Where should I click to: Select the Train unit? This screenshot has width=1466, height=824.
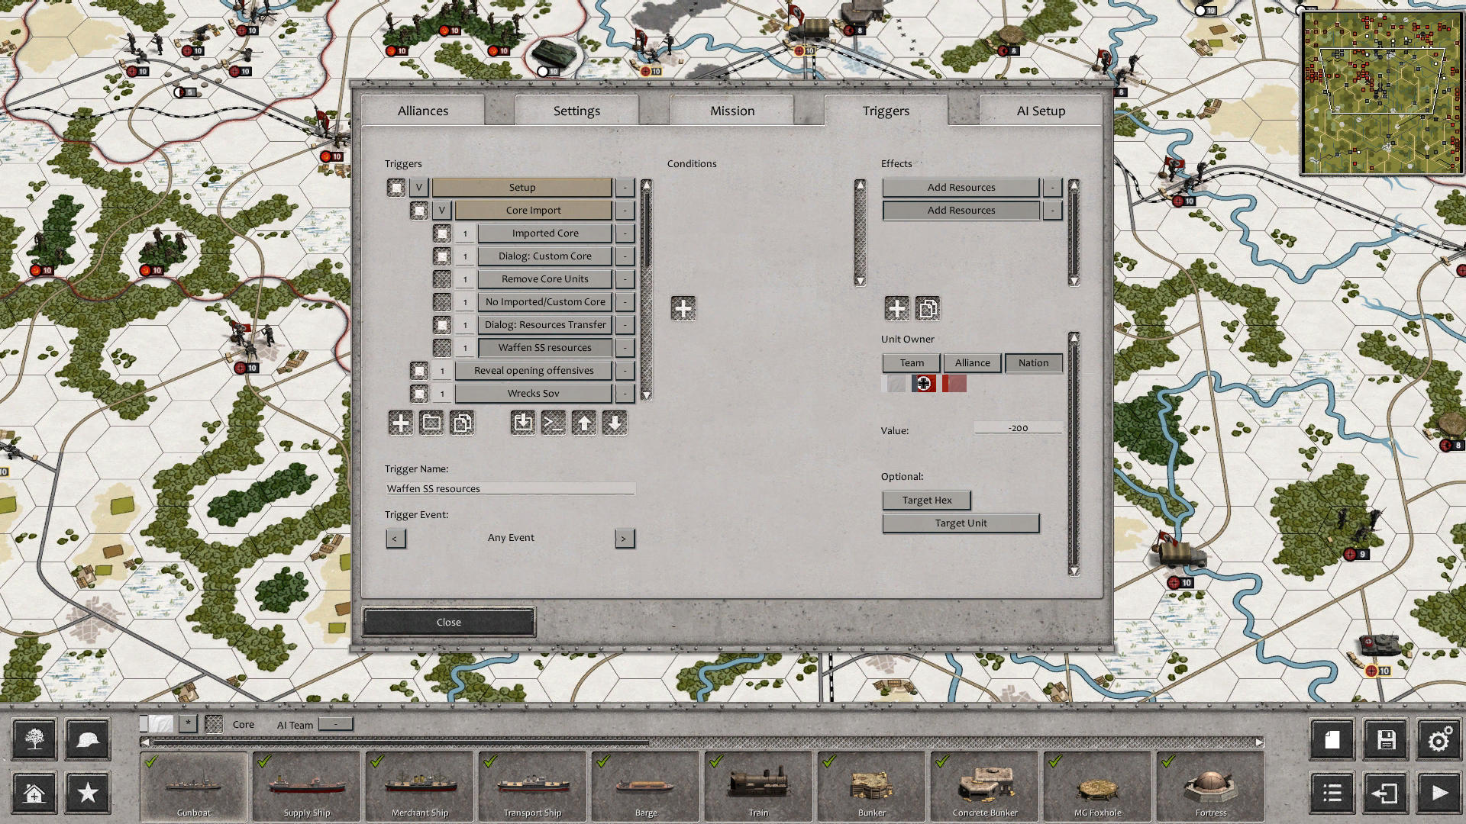[x=759, y=786]
